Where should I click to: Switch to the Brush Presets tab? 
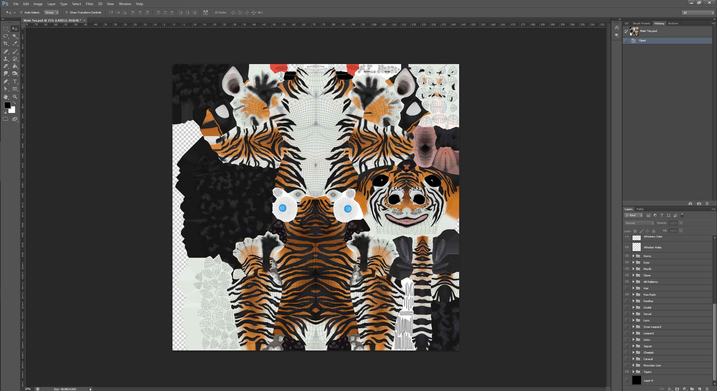pyautogui.click(x=641, y=23)
